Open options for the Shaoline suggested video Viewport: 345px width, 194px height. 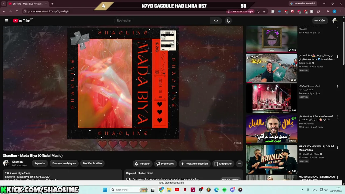click(x=337, y=26)
